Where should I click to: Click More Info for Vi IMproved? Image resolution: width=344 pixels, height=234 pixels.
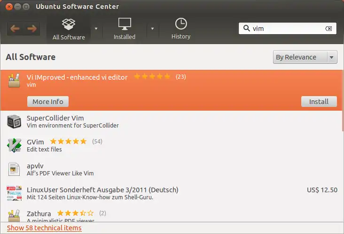(x=48, y=102)
